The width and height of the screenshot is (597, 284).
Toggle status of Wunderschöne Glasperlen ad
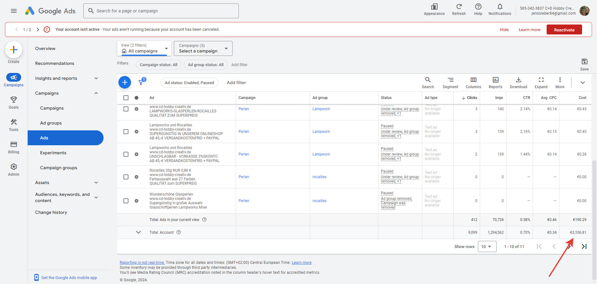137,201
